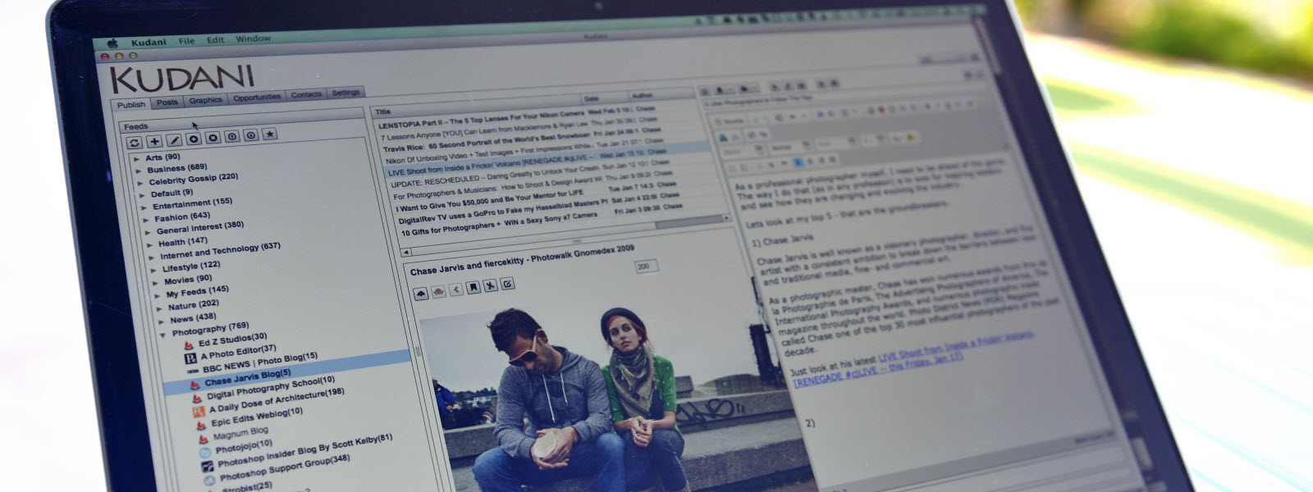Image resolution: width=1313 pixels, height=492 pixels.
Task: Click the pencil edit feed icon
Action: (x=174, y=140)
